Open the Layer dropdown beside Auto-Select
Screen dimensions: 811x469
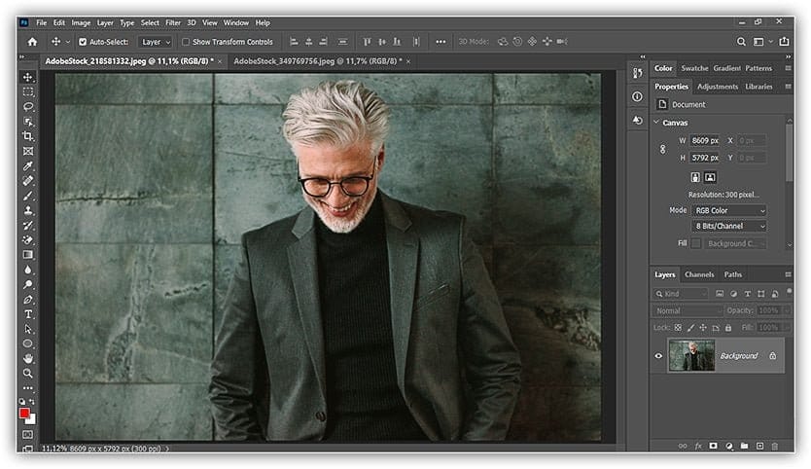pos(155,42)
